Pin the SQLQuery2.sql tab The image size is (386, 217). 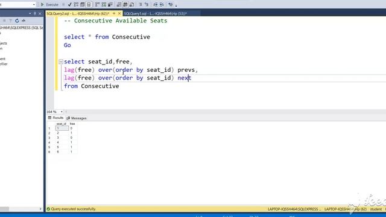pos(114,13)
